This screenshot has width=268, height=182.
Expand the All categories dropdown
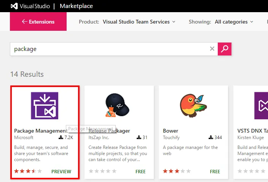coord(234,22)
